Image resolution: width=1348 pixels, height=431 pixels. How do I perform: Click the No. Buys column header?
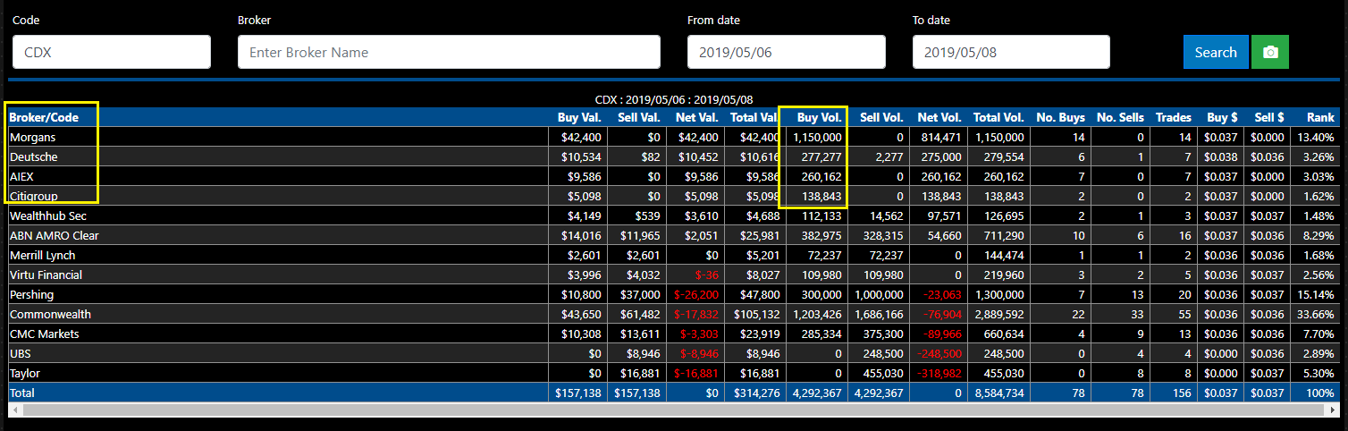point(1060,117)
